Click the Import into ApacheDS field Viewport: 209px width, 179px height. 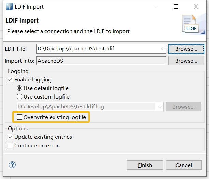point(101,61)
